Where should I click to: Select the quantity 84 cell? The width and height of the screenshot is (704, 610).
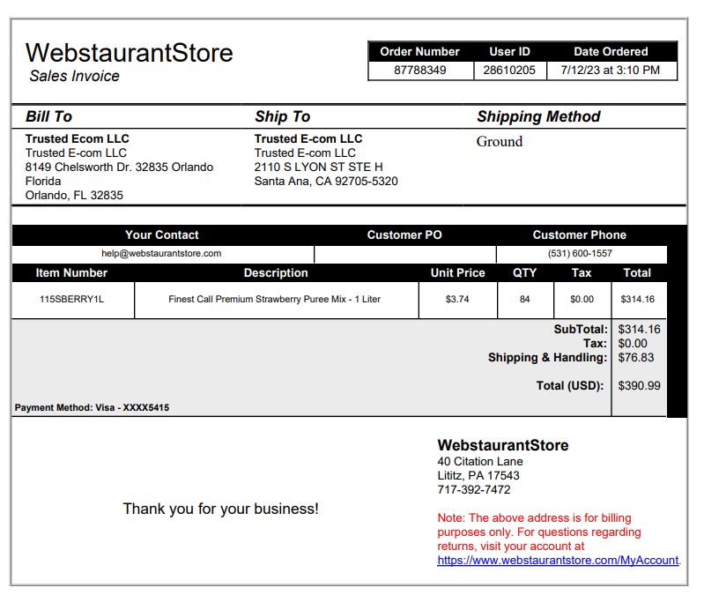(x=525, y=299)
